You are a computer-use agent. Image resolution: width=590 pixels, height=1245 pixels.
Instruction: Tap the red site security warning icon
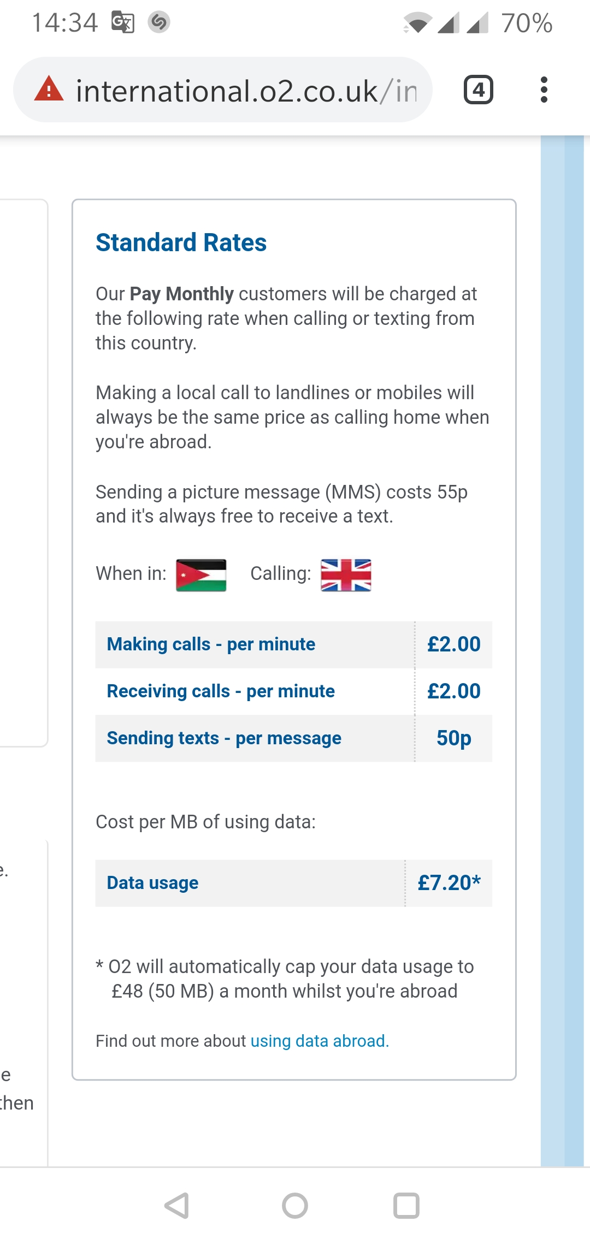[x=49, y=90]
